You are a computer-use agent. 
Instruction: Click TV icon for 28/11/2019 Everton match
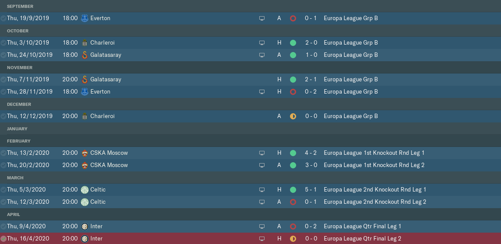[x=262, y=92]
